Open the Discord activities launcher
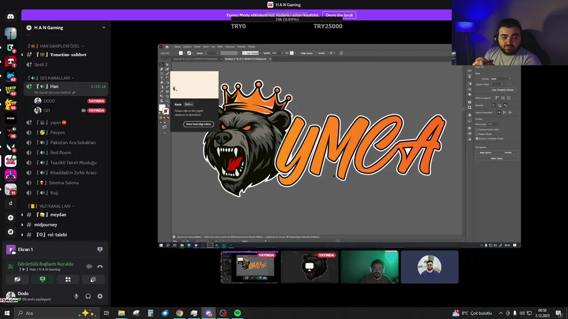The image size is (568, 319). click(x=68, y=280)
